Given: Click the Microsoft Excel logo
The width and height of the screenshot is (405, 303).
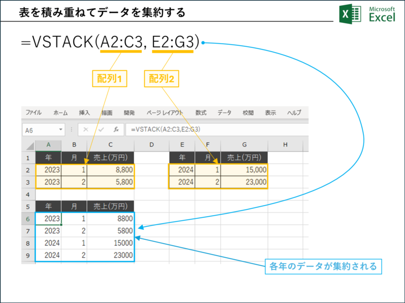Looking at the screenshot, I should tap(365, 14).
